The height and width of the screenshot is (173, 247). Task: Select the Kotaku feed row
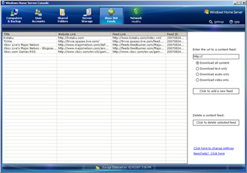coord(95,38)
